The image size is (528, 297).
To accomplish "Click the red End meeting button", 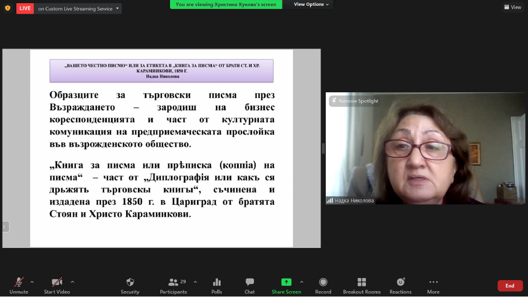I will pos(510,286).
